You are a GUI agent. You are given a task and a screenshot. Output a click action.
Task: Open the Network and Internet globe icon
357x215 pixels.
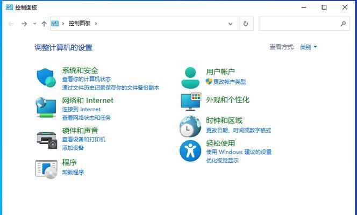pyautogui.click(x=46, y=107)
